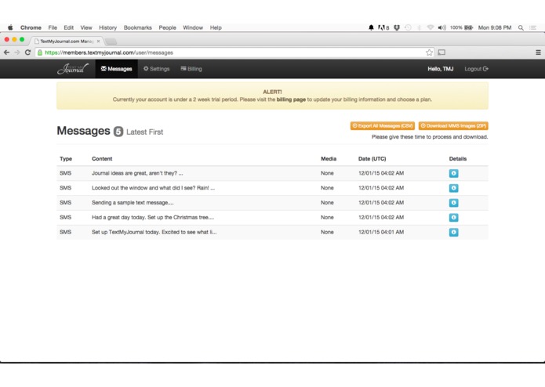This screenshot has width=545, height=387.
Task: Open the Help menu
Action: click(216, 27)
